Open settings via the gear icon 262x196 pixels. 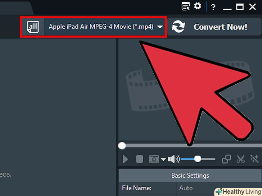[198, 6]
